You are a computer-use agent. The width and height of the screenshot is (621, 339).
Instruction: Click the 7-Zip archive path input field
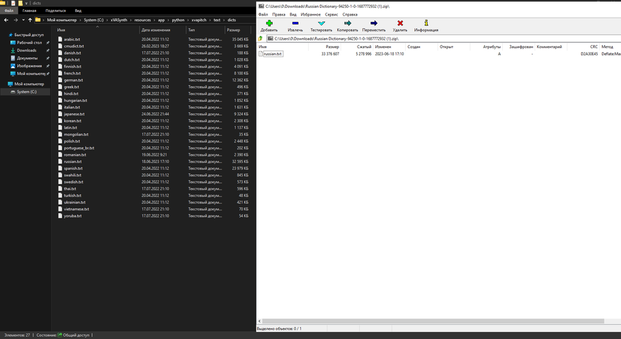pos(443,39)
